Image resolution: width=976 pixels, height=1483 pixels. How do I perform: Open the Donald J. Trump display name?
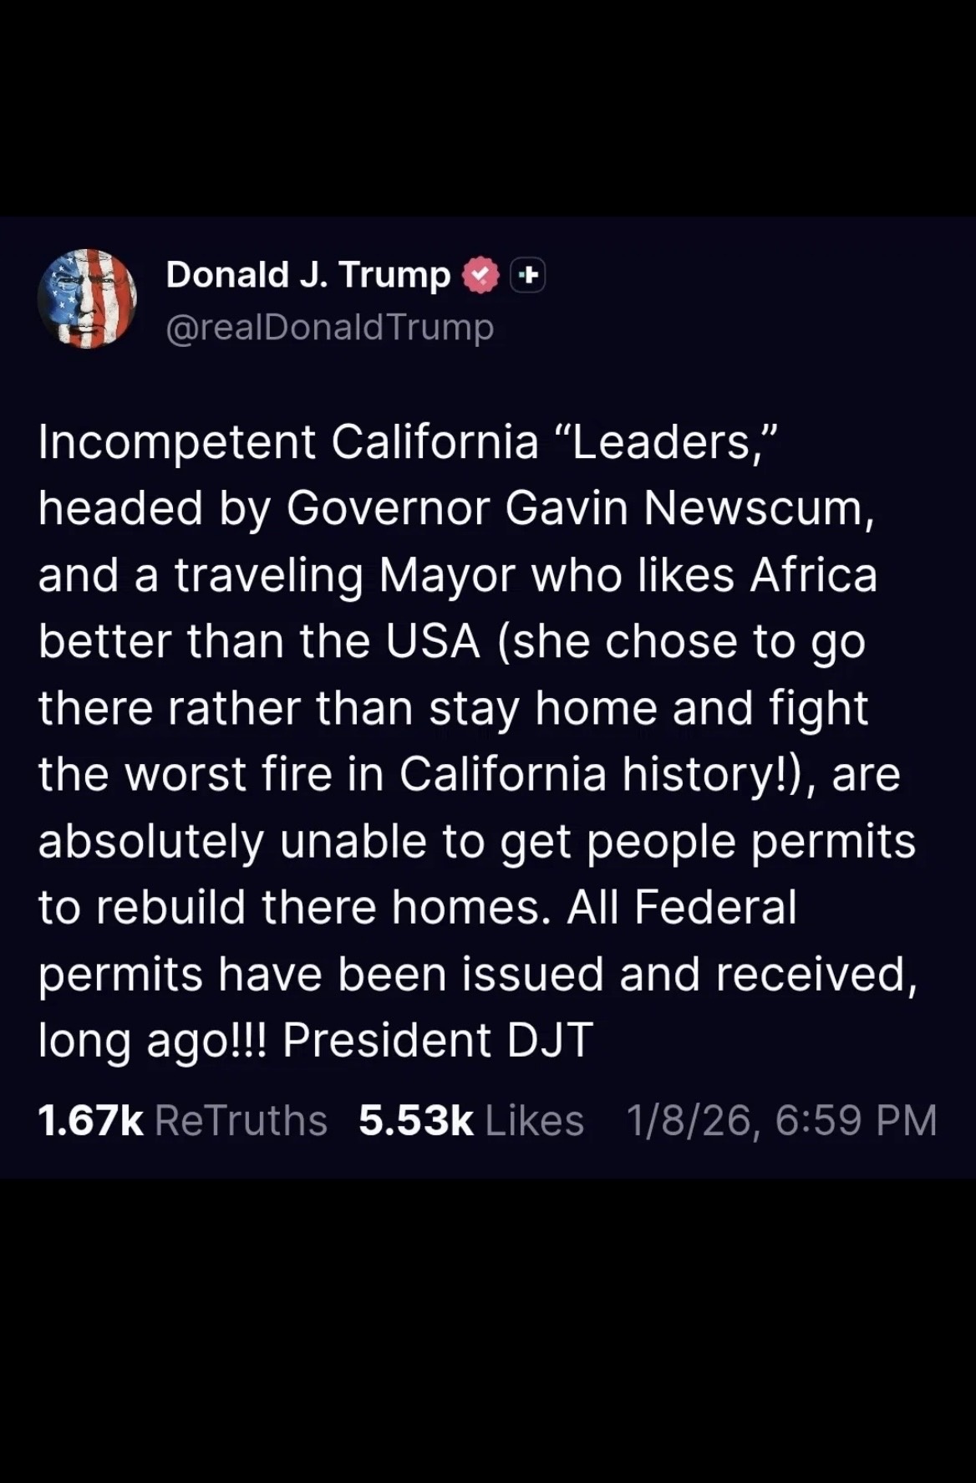point(308,275)
